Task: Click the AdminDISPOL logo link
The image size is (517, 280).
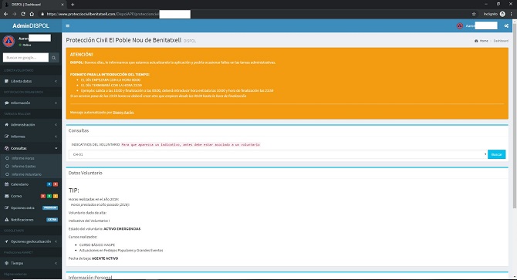Action: pos(31,25)
